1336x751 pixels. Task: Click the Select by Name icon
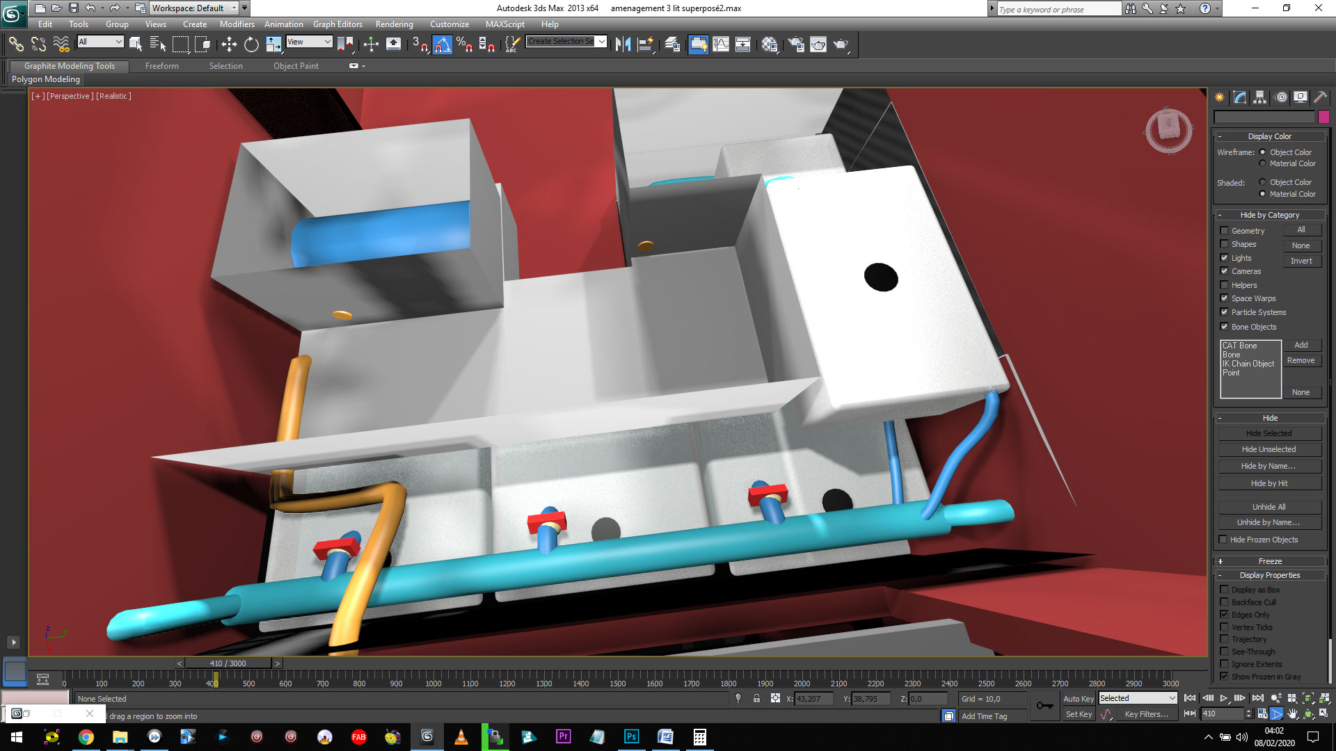point(157,45)
